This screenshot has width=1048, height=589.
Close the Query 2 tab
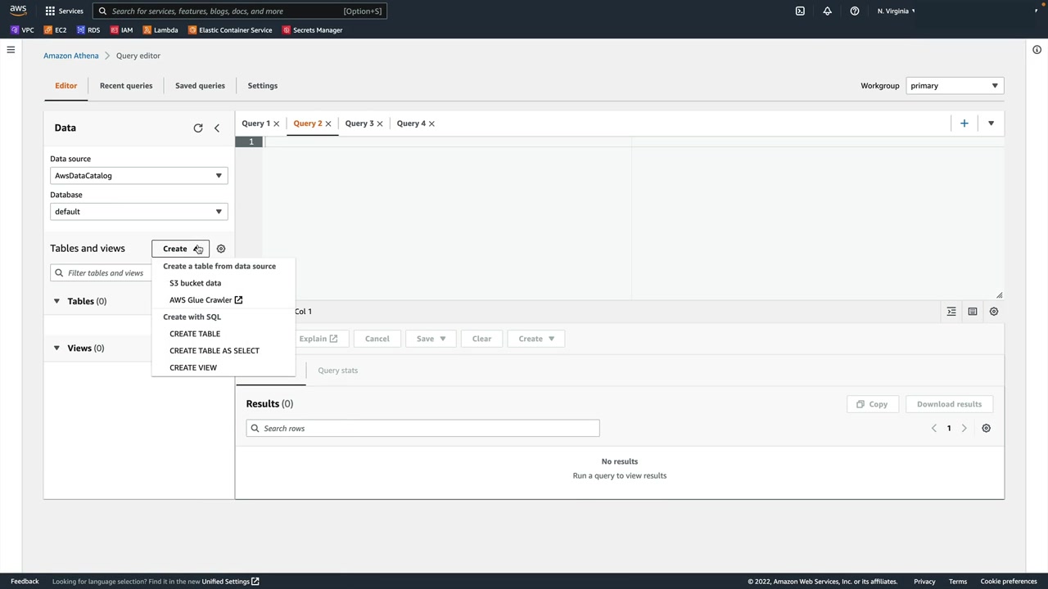[x=328, y=124]
